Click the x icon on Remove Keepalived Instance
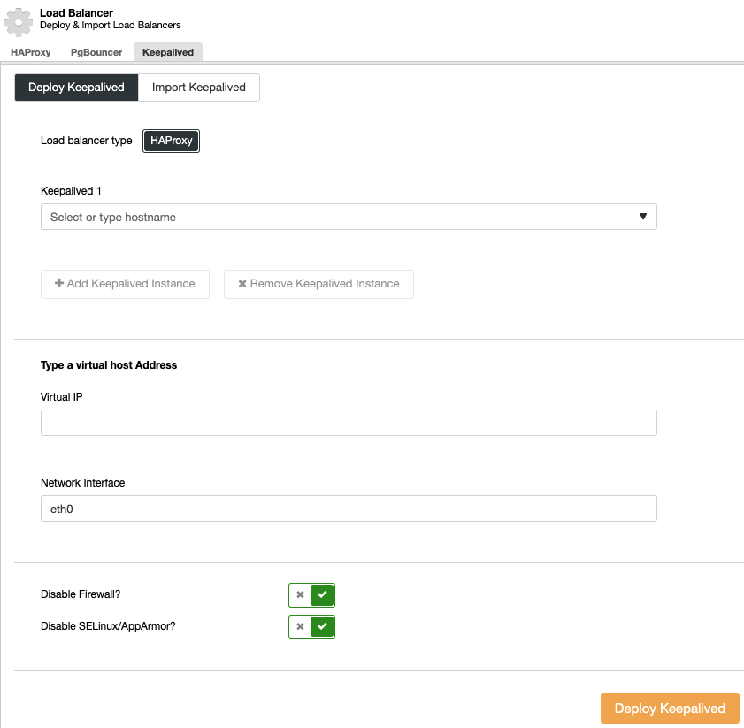 click(x=242, y=284)
